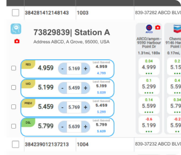Edit the MID price field showing 5.459
181x155 pixels.
pyautogui.click(x=74, y=88)
